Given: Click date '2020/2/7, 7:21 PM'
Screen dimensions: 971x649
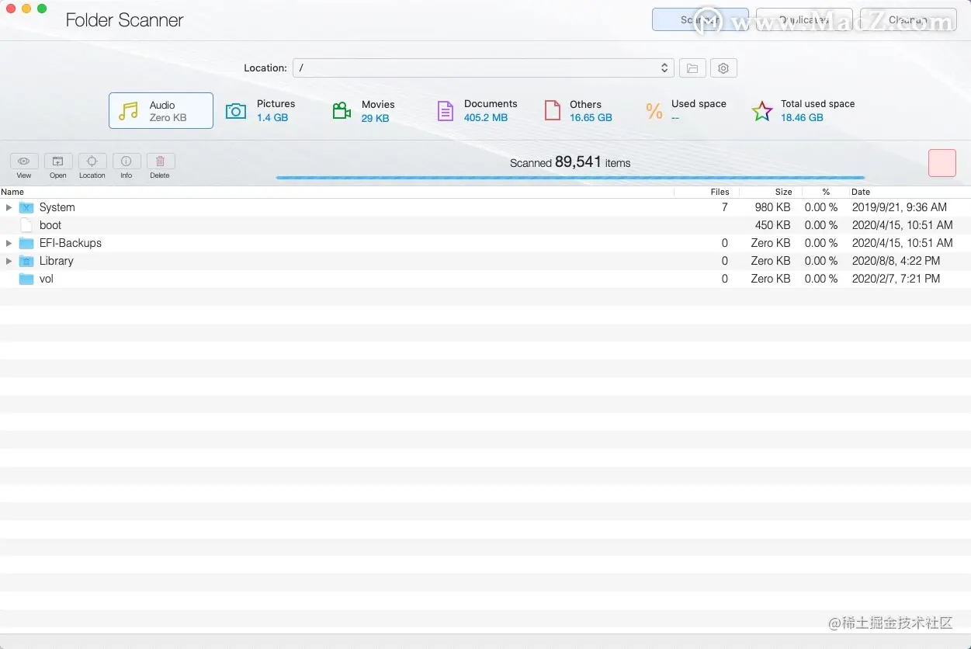Looking at the screenshot, I should coord(896,279).
